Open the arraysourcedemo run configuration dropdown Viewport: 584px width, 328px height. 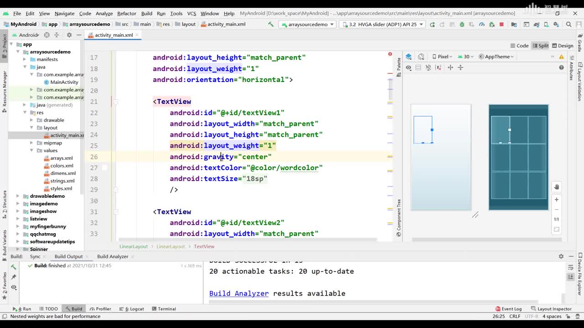point(307,24)
